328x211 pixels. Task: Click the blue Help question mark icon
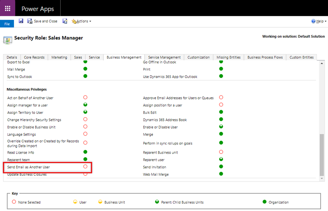(313, 21)
